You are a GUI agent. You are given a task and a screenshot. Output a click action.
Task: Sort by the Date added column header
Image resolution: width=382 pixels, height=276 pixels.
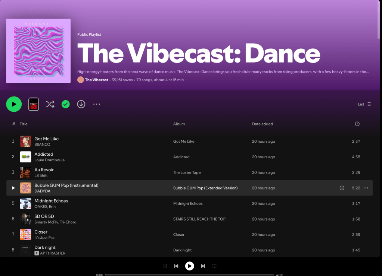tap(263, 124)
